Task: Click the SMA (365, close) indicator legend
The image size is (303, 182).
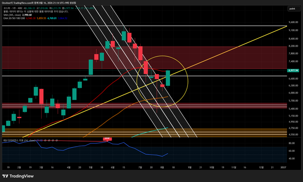Action: (12, 15)
